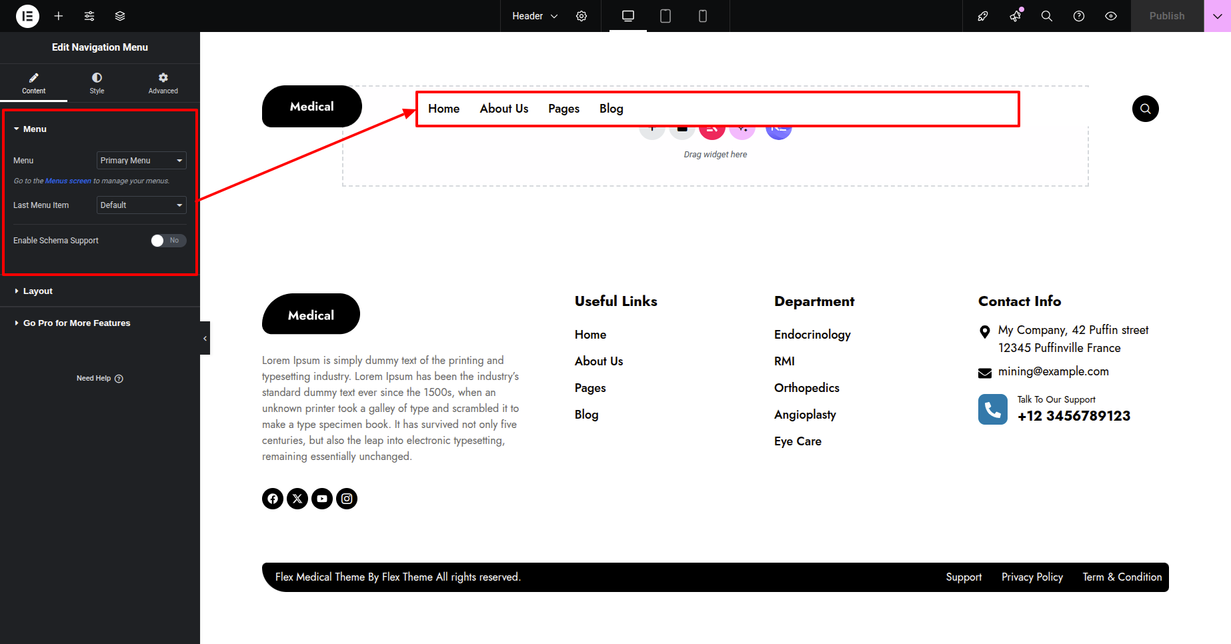Click the Support footer link
Viewport: 1231px width, 644px height.
964,577
